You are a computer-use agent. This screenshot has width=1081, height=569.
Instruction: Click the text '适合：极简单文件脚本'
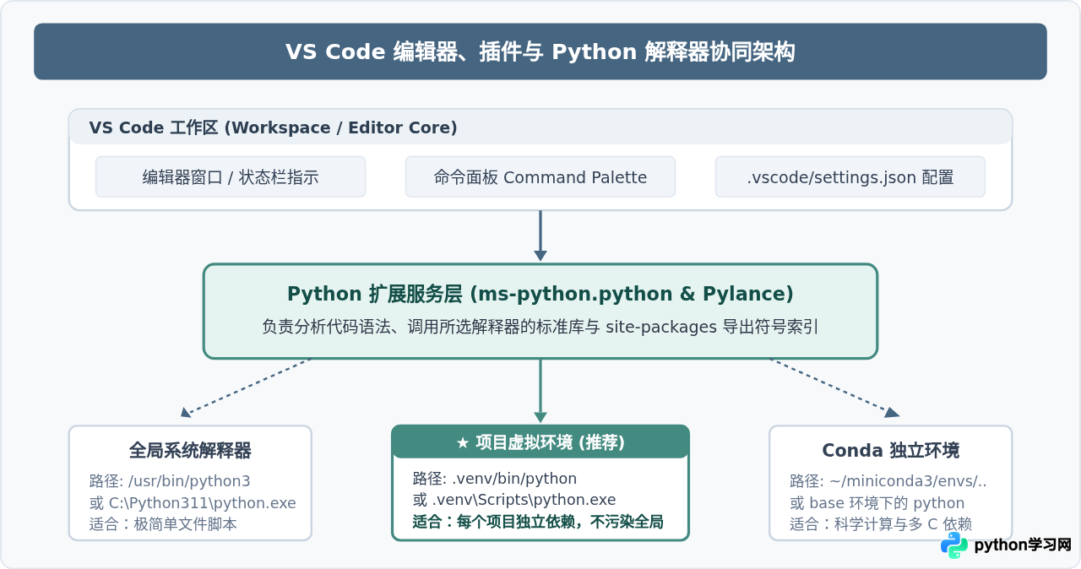pos(163,523)
